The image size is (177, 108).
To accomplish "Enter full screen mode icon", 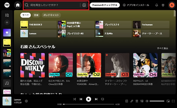I will tap(173, 101).
